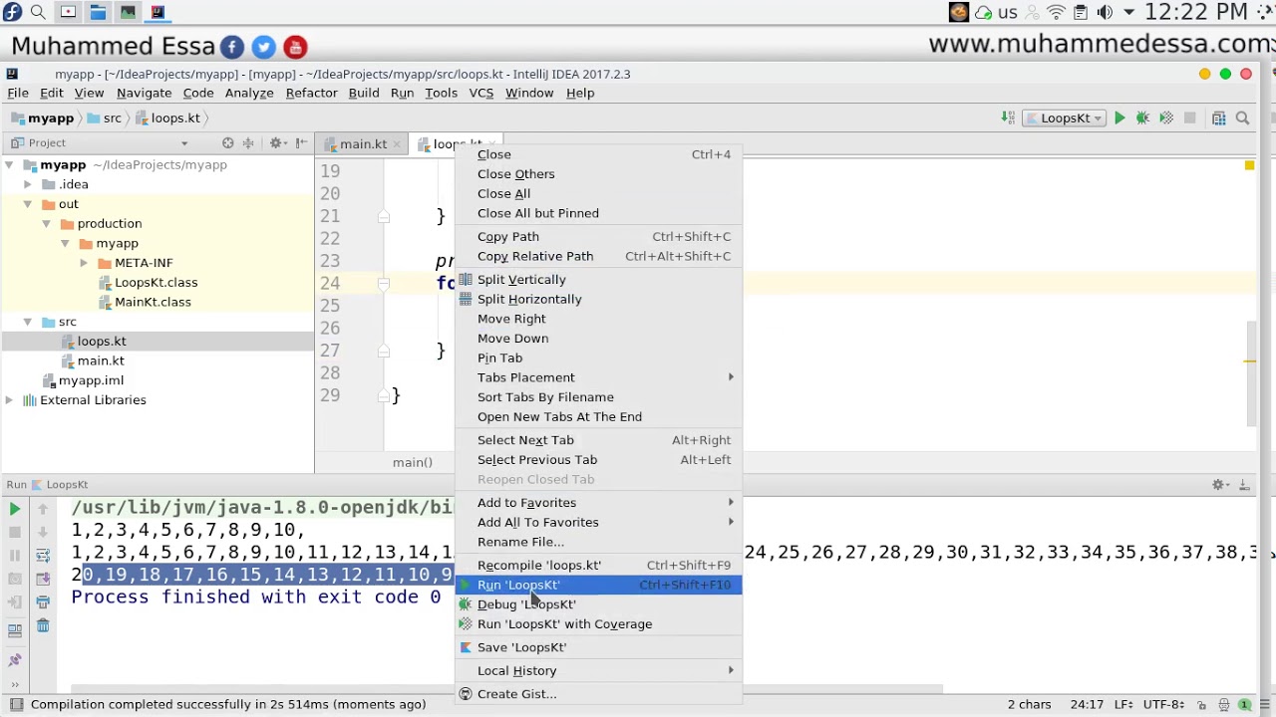Viewport: 1276px width, 717px height.
Task: Open the VCS menu in menu bar
Action: [481, 93]
